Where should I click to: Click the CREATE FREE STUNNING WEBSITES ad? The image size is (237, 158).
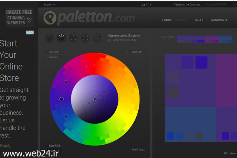19,17
